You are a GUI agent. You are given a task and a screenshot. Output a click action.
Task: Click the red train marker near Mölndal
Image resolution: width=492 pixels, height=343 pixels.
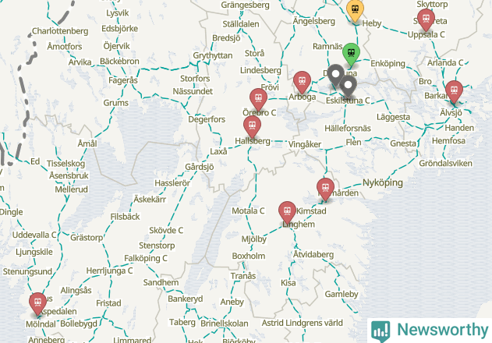tap(37, 302)
